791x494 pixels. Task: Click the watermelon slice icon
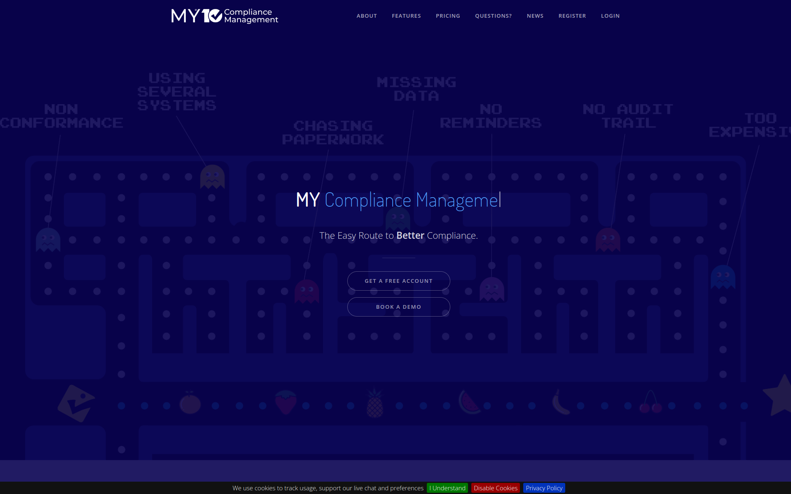470,402
